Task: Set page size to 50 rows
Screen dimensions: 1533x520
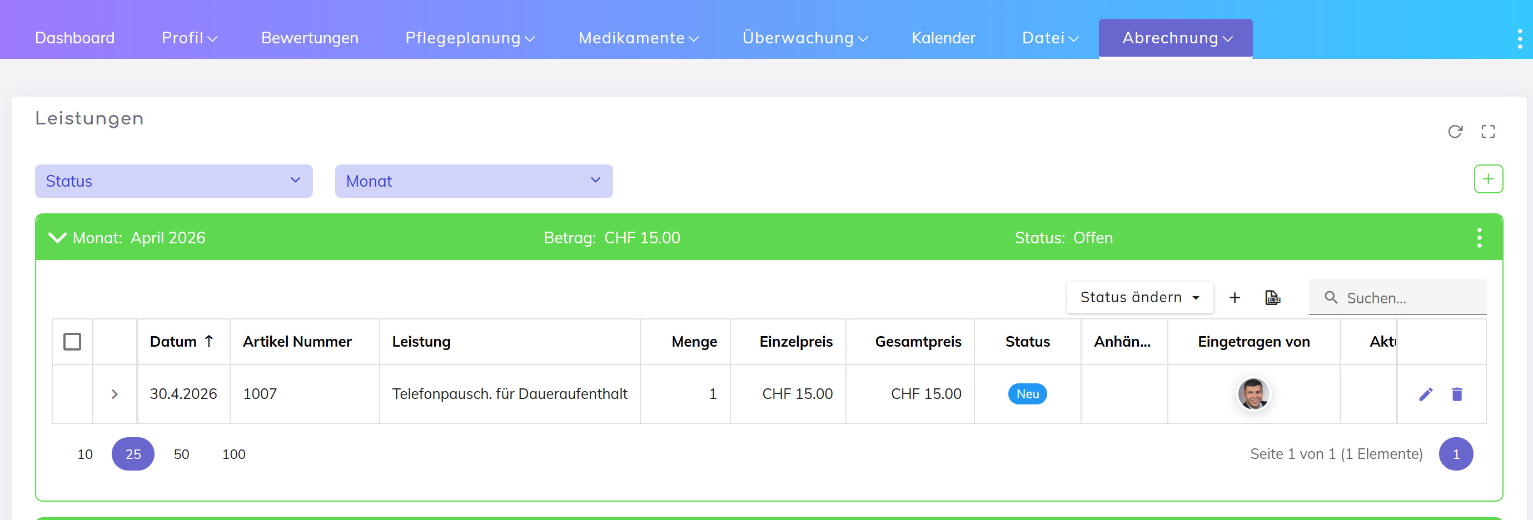Action: pos(181,454)
